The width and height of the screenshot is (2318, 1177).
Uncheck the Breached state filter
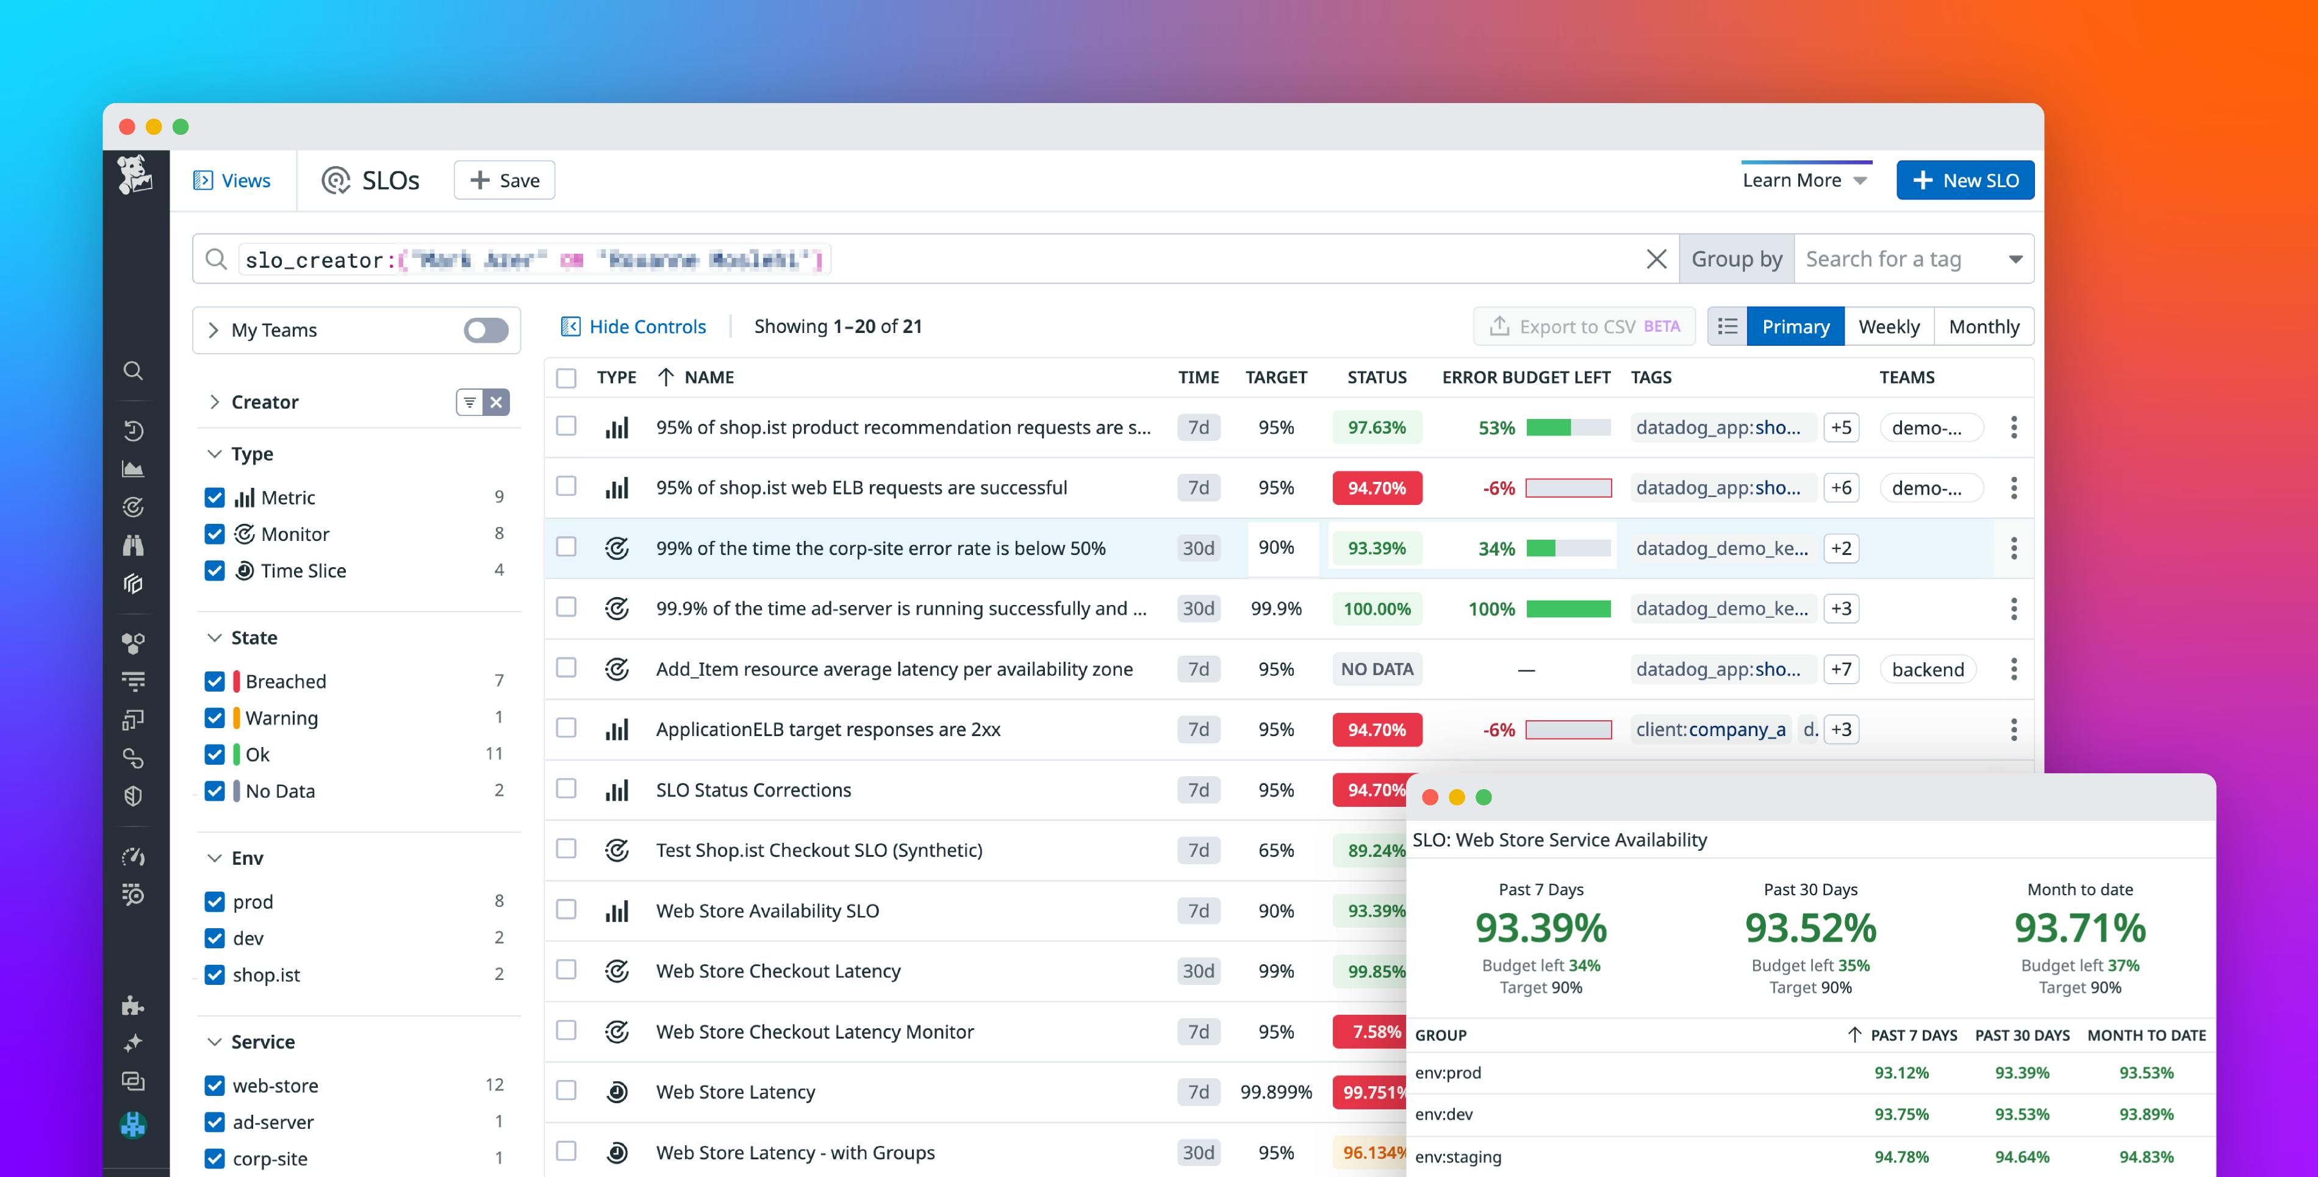215,681
